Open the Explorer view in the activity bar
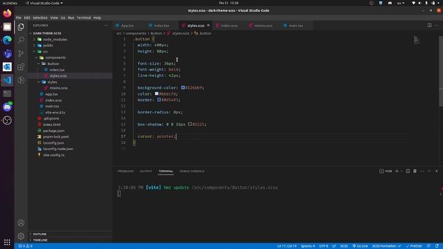 click(21, 27)
